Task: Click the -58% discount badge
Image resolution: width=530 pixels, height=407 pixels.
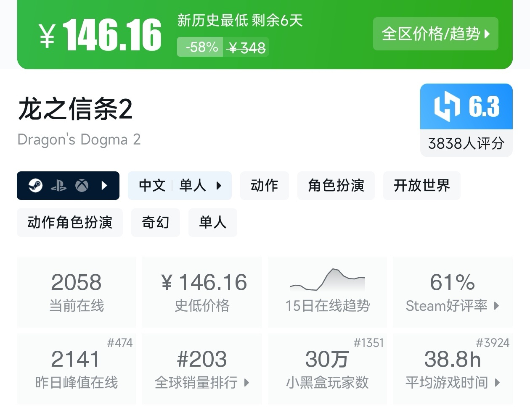Action: [x=200, y=47]
